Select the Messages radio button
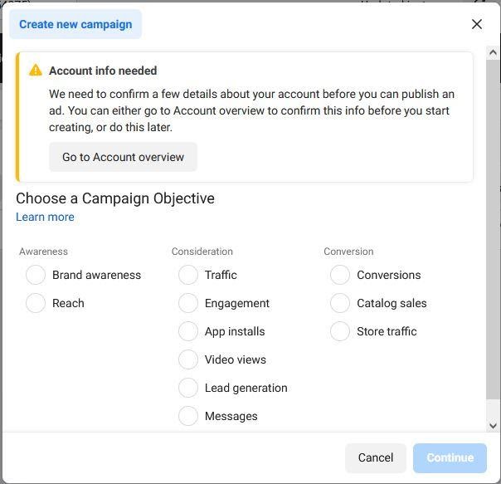This screenshot has height=484, width=501. [188, 416]
